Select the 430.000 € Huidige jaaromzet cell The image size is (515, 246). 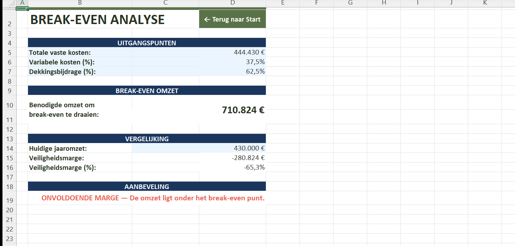pos(232,149)
